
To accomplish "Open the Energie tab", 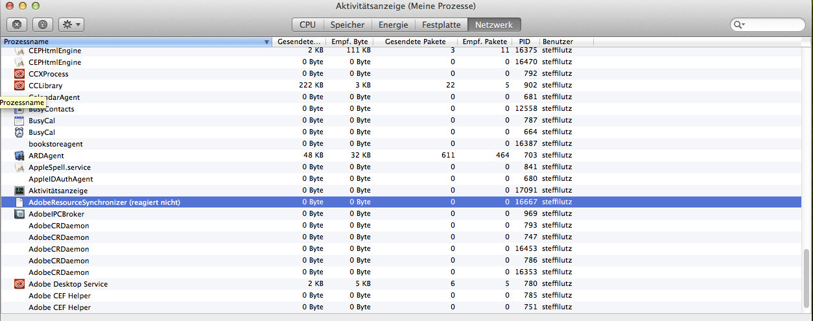I will click(394, 25).
